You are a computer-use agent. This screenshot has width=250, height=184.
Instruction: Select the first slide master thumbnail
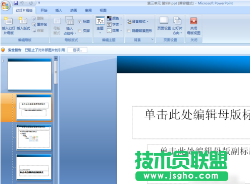[29, 74]
